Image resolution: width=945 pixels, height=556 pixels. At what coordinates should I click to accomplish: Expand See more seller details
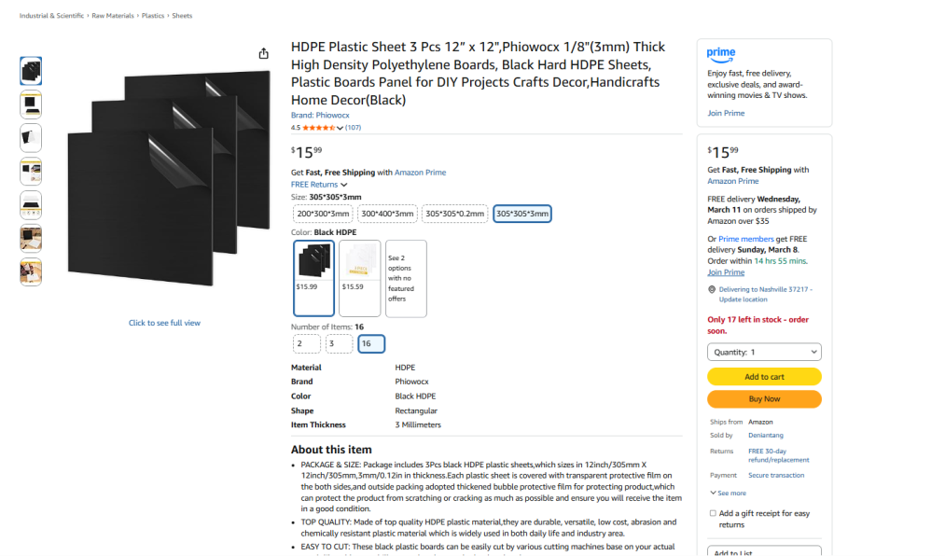(x=728, y=493)
